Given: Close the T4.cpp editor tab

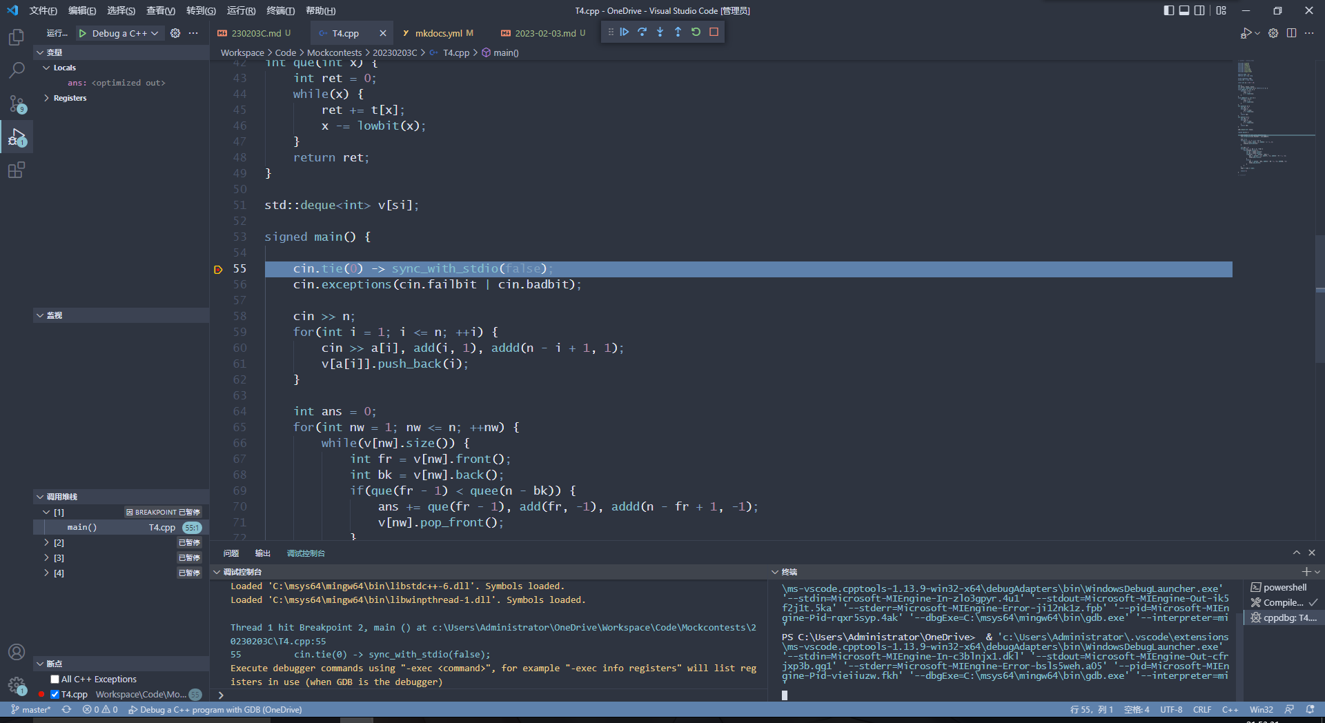Looking at the screenshot, I should pos(383,33).
